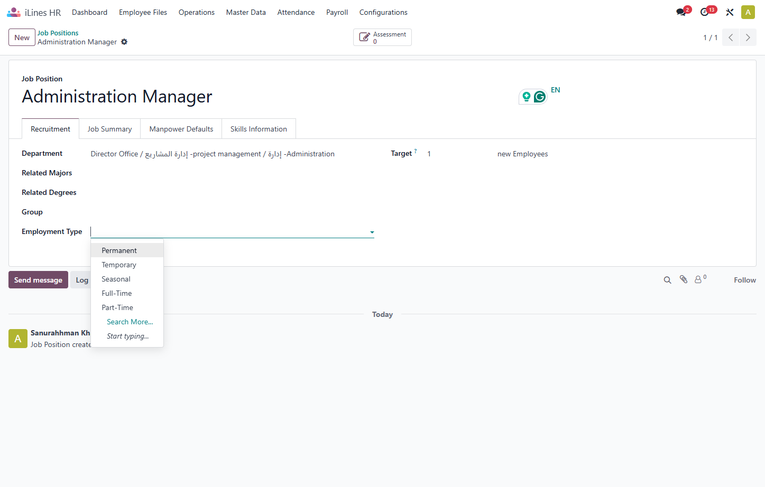Select the Recruitment tab
765x487 pixels.
tap(50, 129)
